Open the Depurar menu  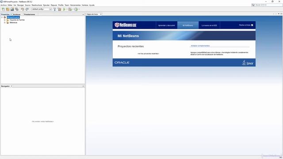click(x=54, y=5)
